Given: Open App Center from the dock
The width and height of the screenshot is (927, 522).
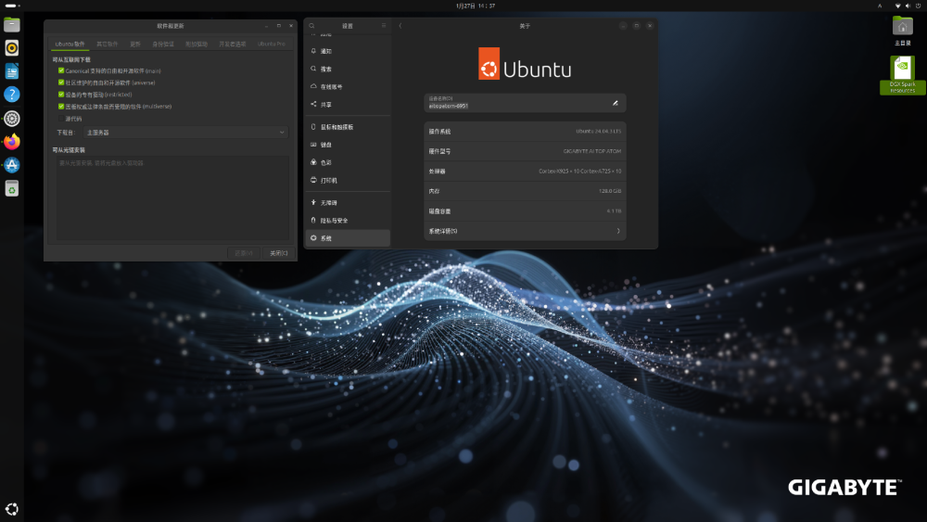Looking at the screenshot, I should pos(12,165).
